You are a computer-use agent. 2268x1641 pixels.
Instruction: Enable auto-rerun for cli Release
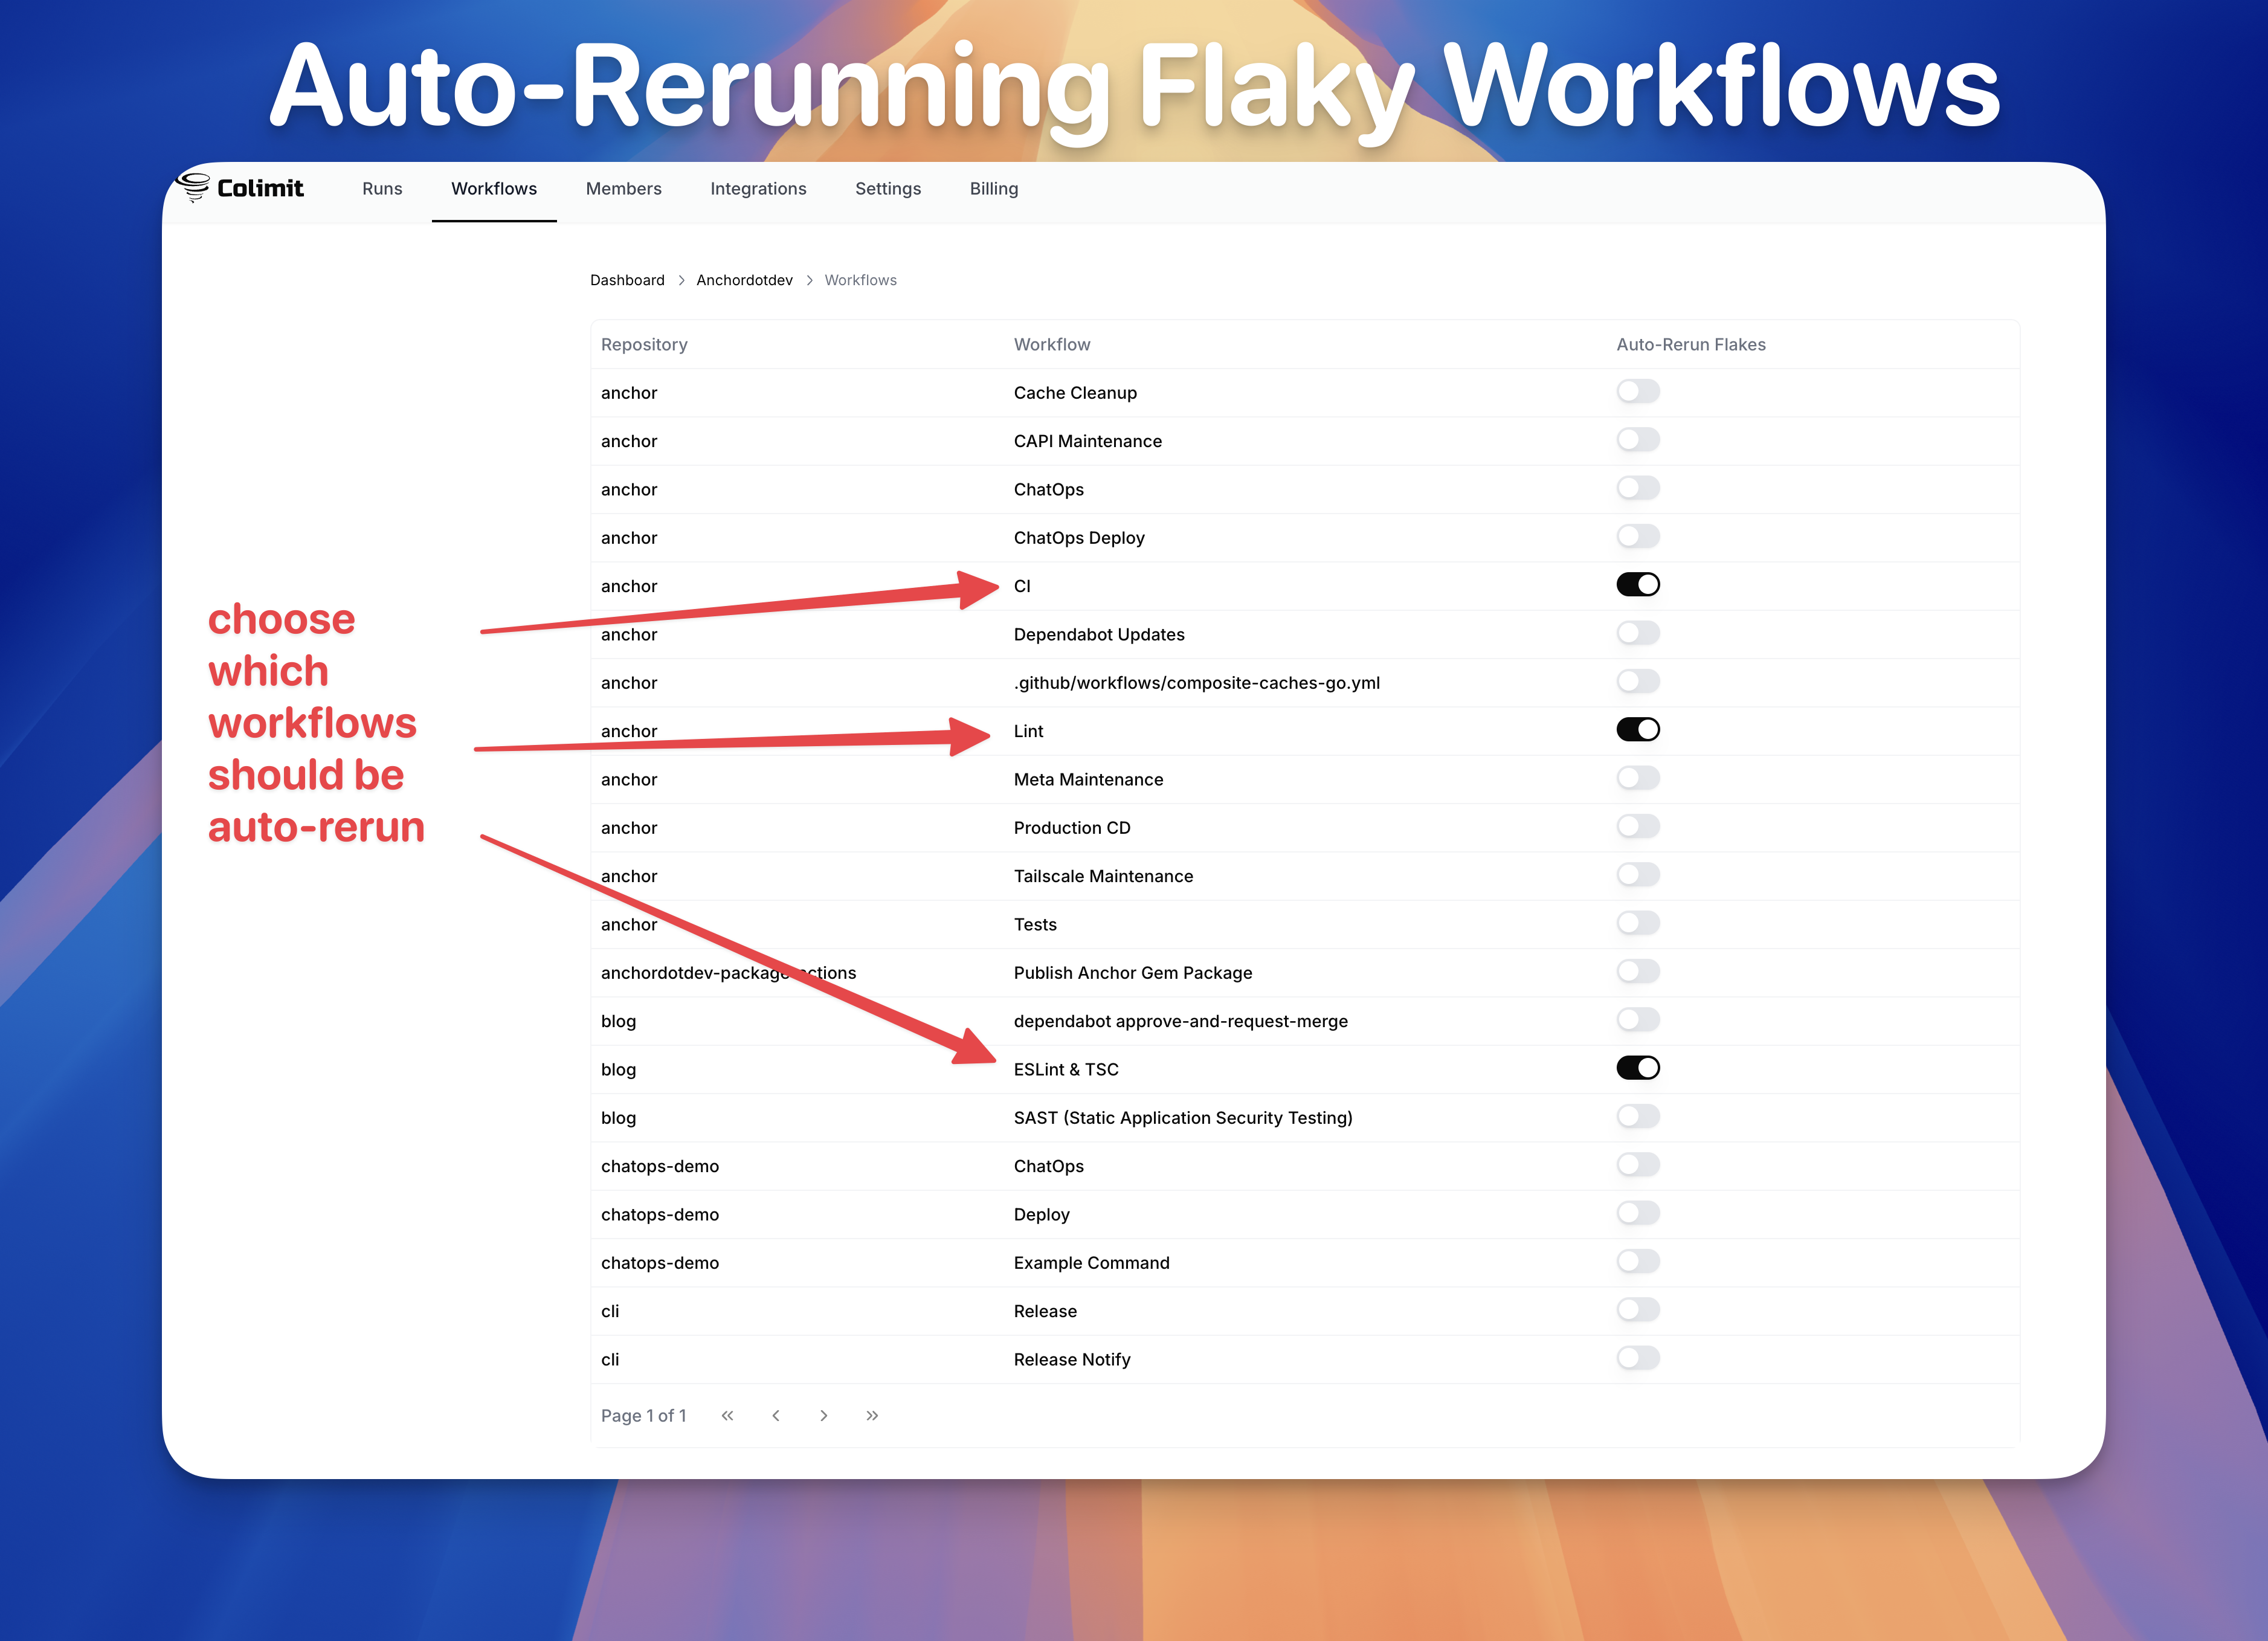[1638, 1309]
